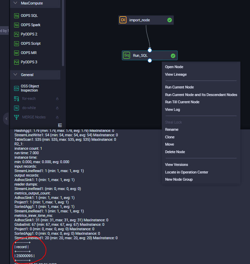The image size is (250, 264).
Task: Select Run Current Node and Its Descendant Nodes
Action: (201, 95)
